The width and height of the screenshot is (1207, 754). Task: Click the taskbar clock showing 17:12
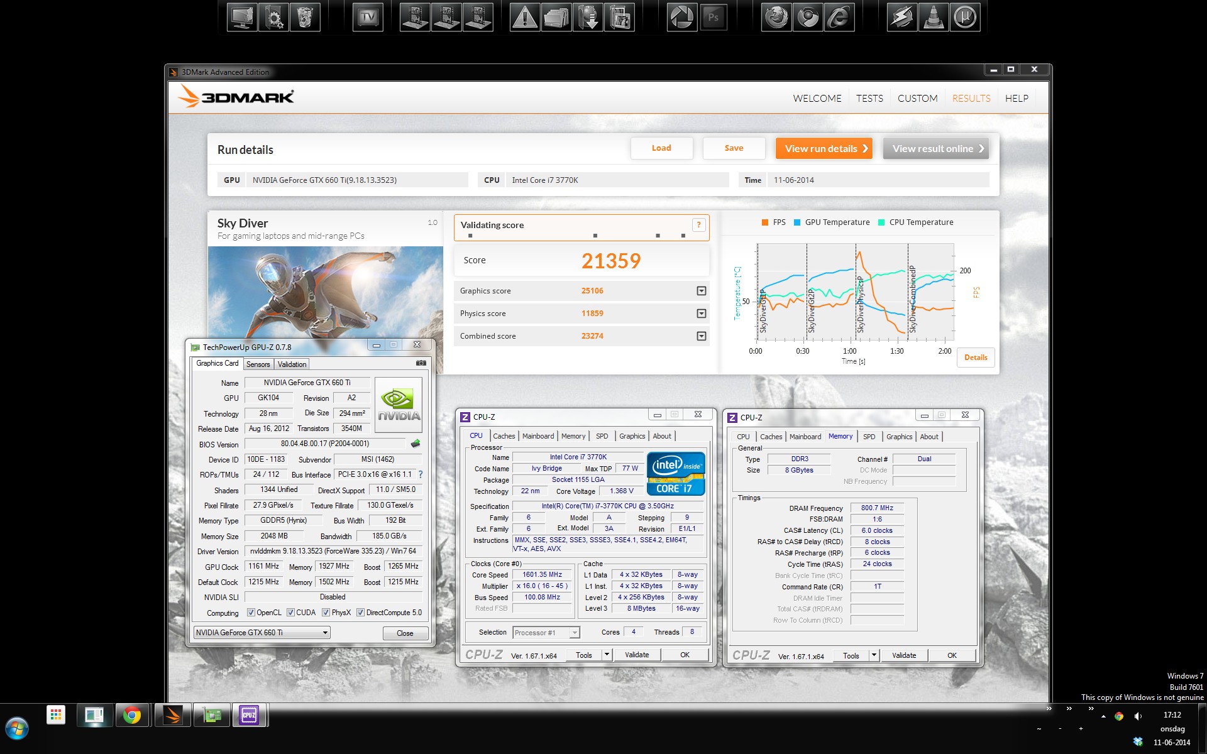[x=1172, y=715]
